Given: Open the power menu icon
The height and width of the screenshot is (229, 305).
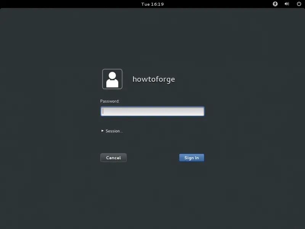Looking at the screenshot, I should pos(299,4).
